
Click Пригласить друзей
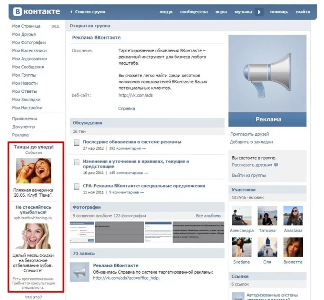(250, 134)
